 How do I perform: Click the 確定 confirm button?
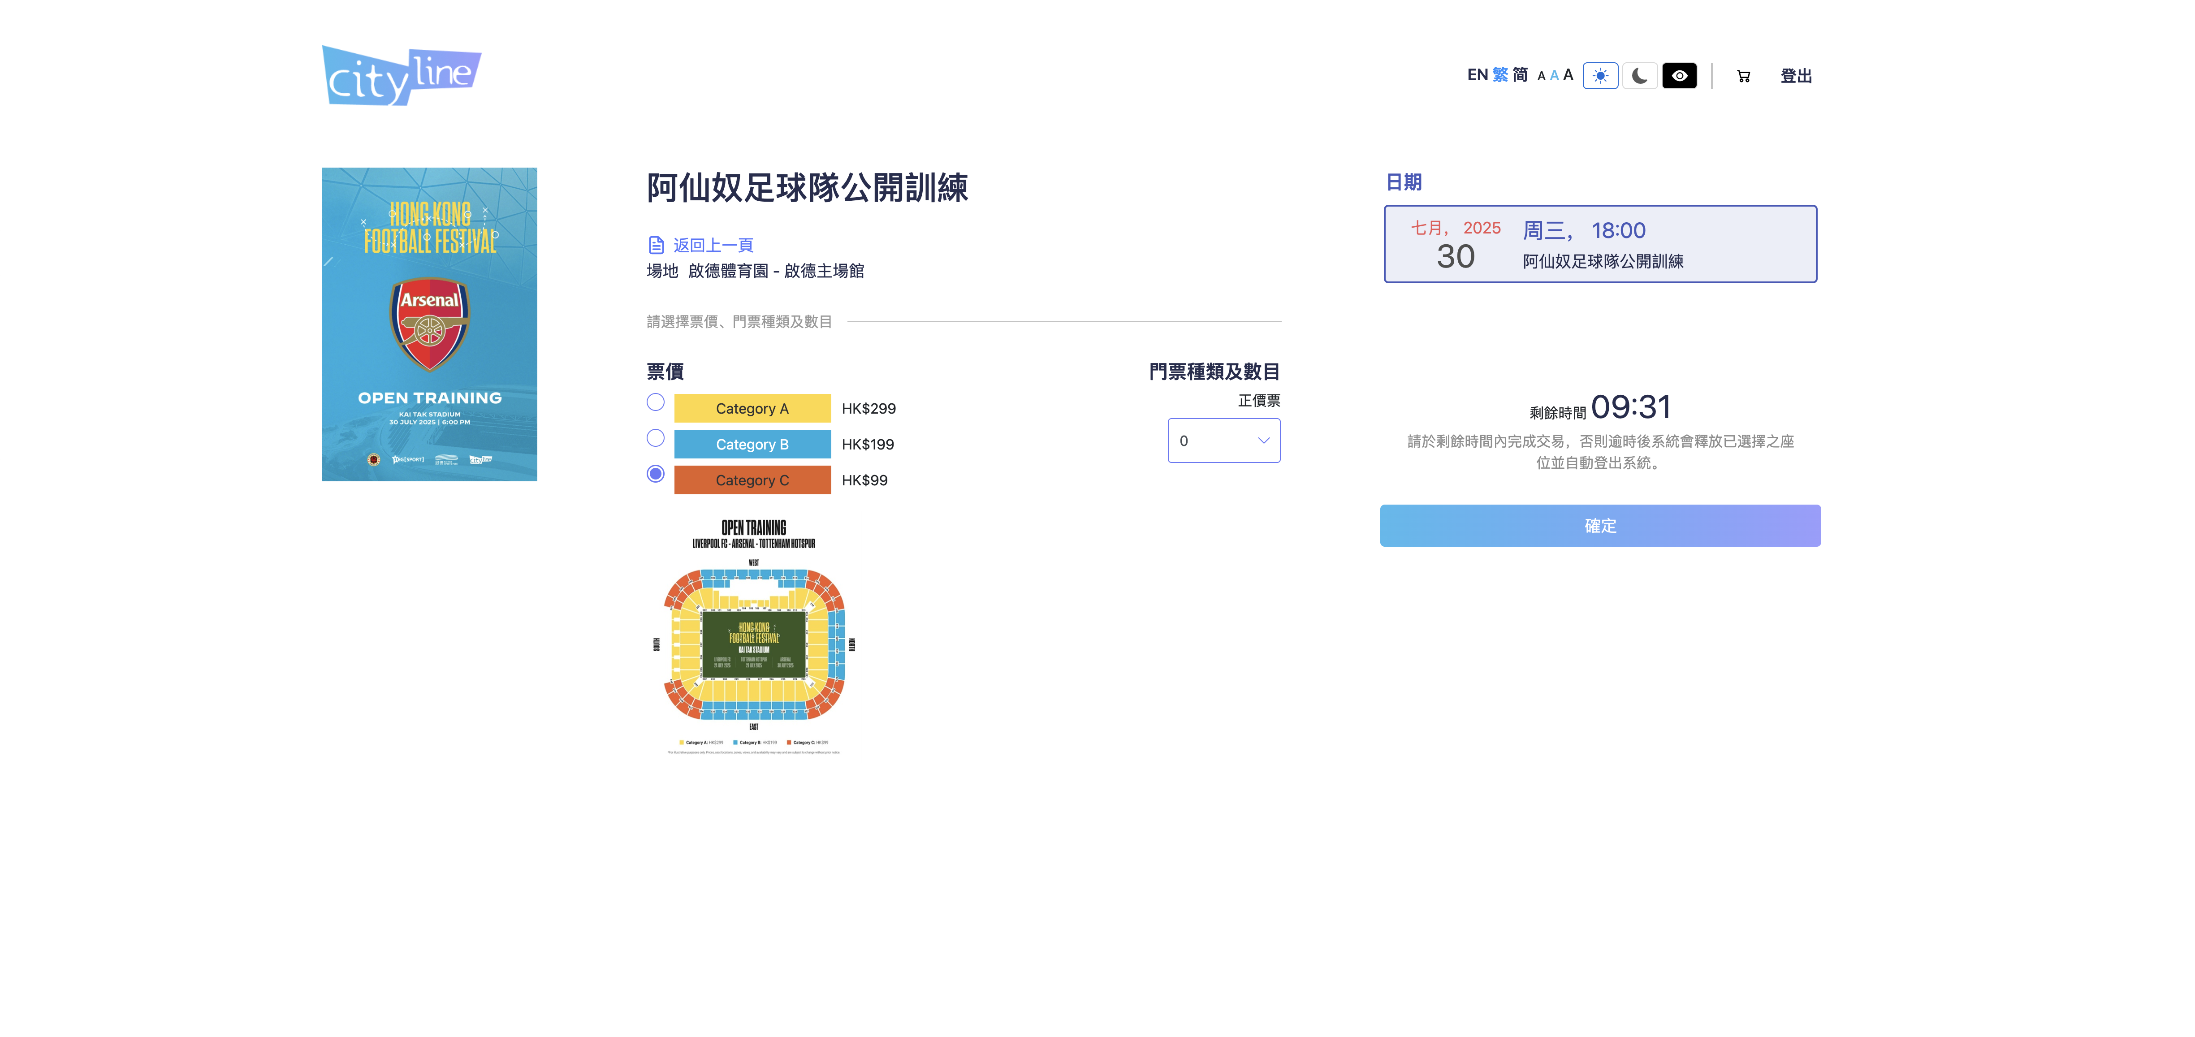(1600, 526)
